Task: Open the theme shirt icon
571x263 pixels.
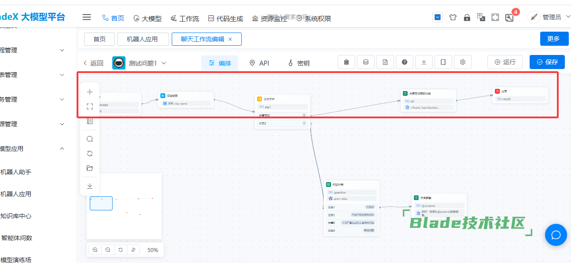Action: tap(453, 18)
